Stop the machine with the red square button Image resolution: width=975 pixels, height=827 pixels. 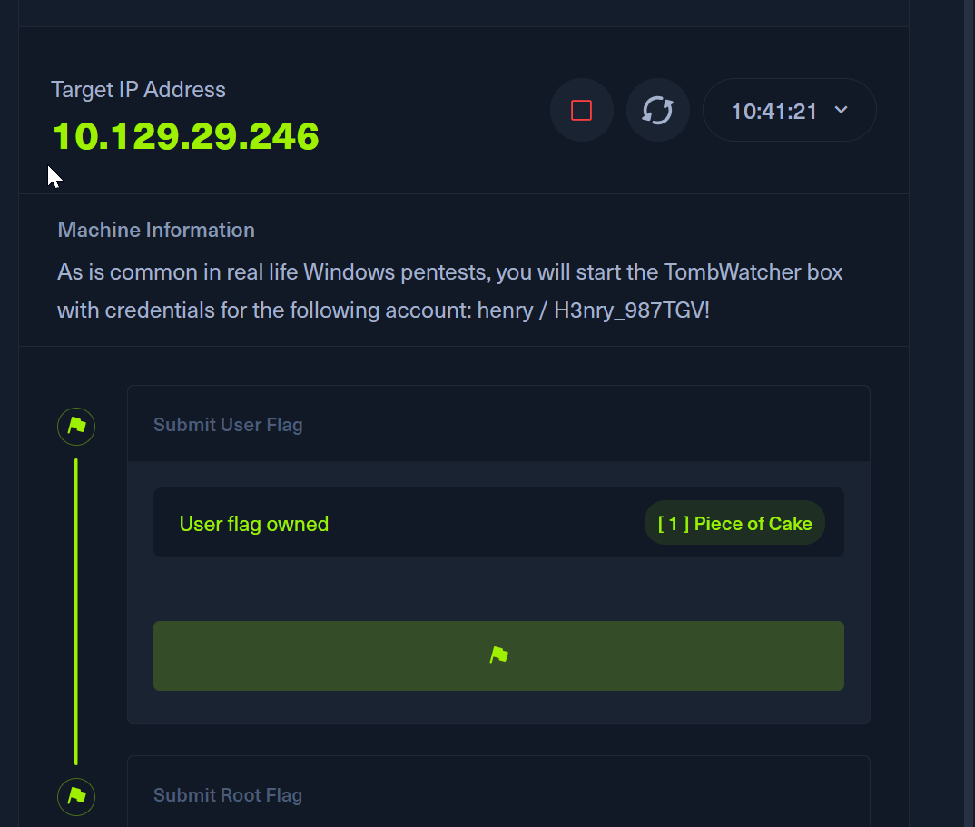pyautogui.click(x=581, y=111)
